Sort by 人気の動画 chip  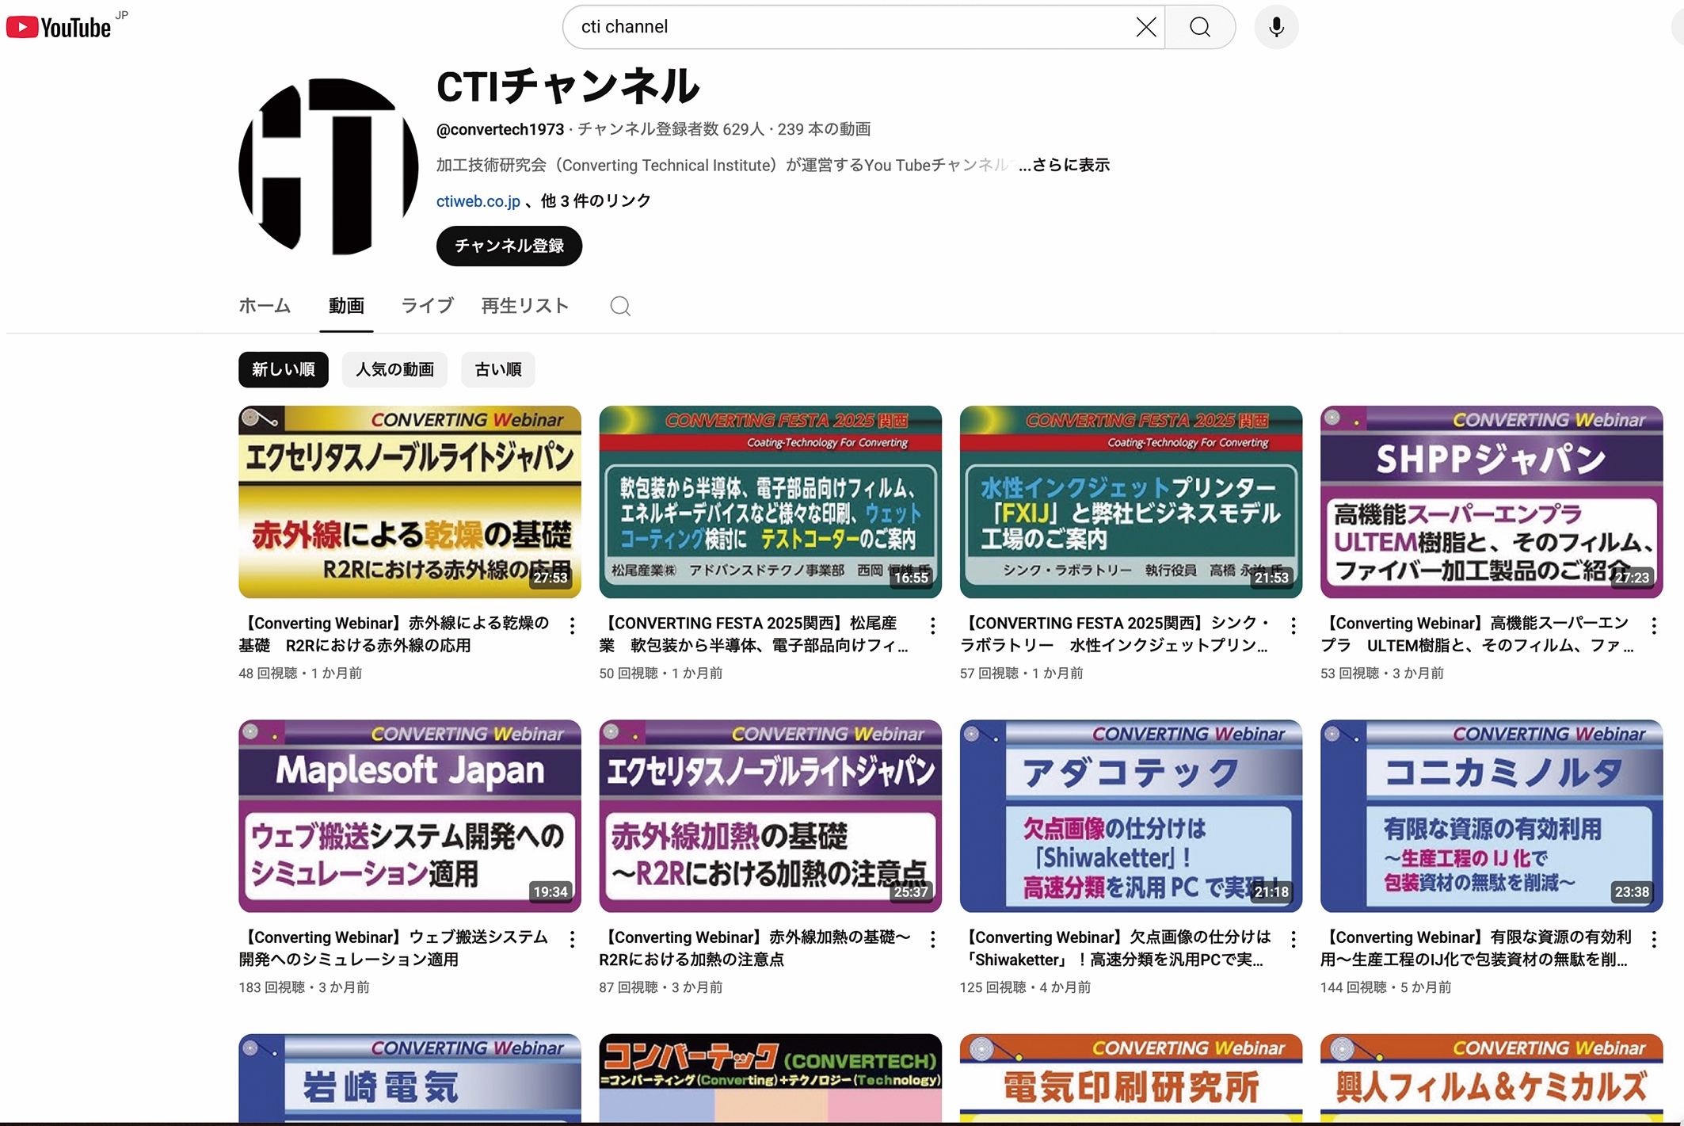pos(394,370)
